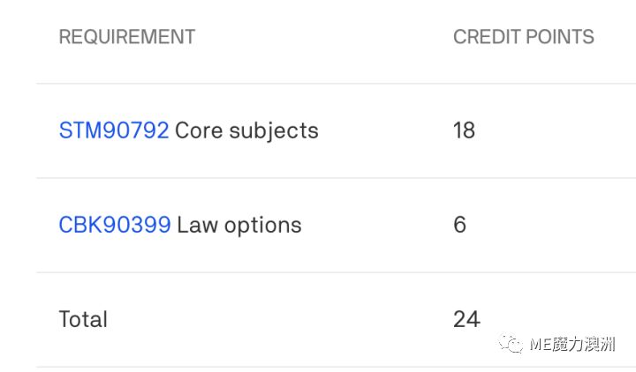The height and width of the screenshot is (372, 636).
Task: Click the 6 credit points value
Action: tap(460, 225)
